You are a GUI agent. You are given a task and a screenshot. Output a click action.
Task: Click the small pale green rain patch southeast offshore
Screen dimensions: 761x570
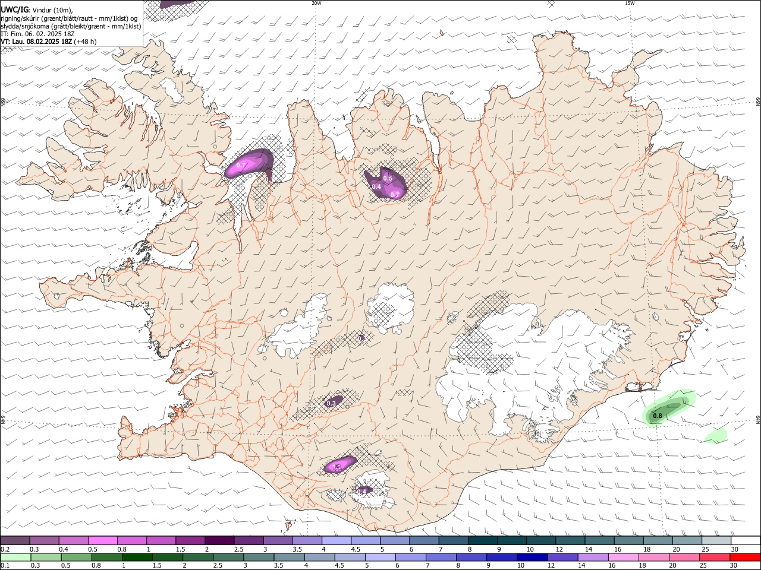pos(716,435)
